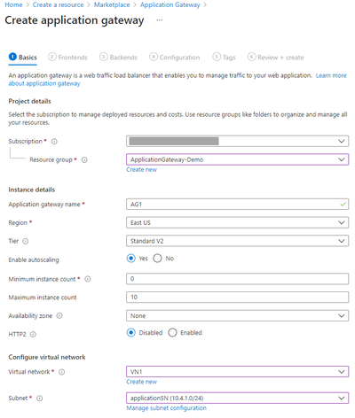Click Manage subnet configuration link
The height and width of the screenshot is (418, 355).
click(166, 408)
